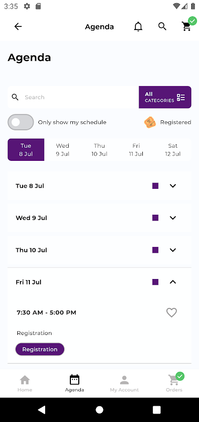Open All Categories filter dropdown

[x=165, y=97]
